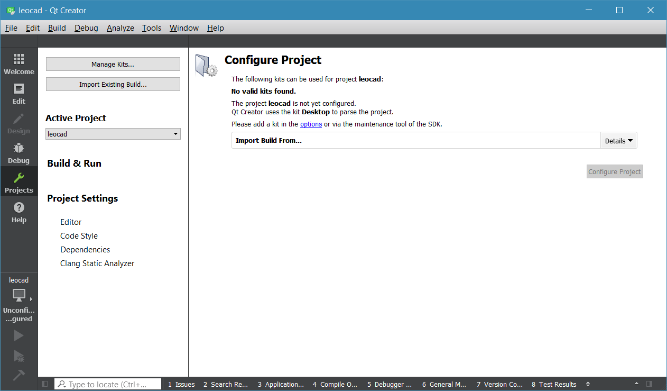667x391 pixels.
Task: Click the Build & Run heading
Action: tap(74, 163)
